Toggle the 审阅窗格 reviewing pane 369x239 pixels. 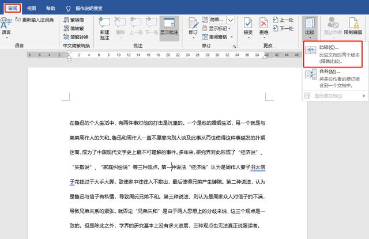coord(215,37)
